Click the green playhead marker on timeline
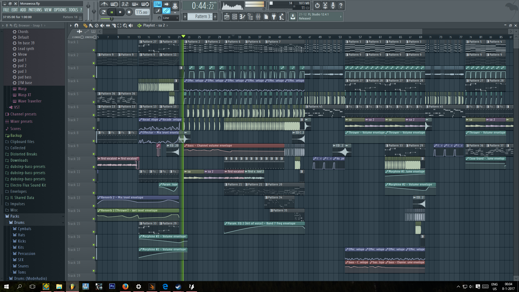The width and height of the screenshot is (519, 292). 184,36
